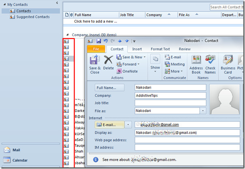Image resolution: width=245 pixels, height=169 pixels.
Task: Run Check Names
Action: pyautogui.click(x=210, y=65)
